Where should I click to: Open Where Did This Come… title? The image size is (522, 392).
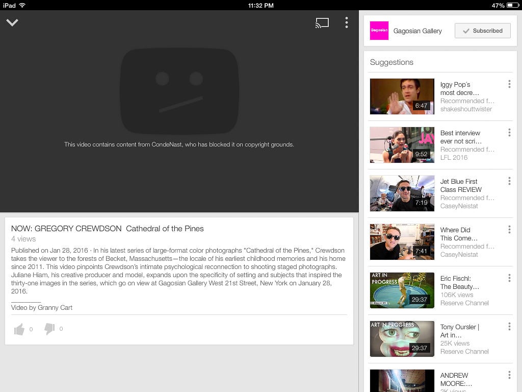(x=459, y=234)
